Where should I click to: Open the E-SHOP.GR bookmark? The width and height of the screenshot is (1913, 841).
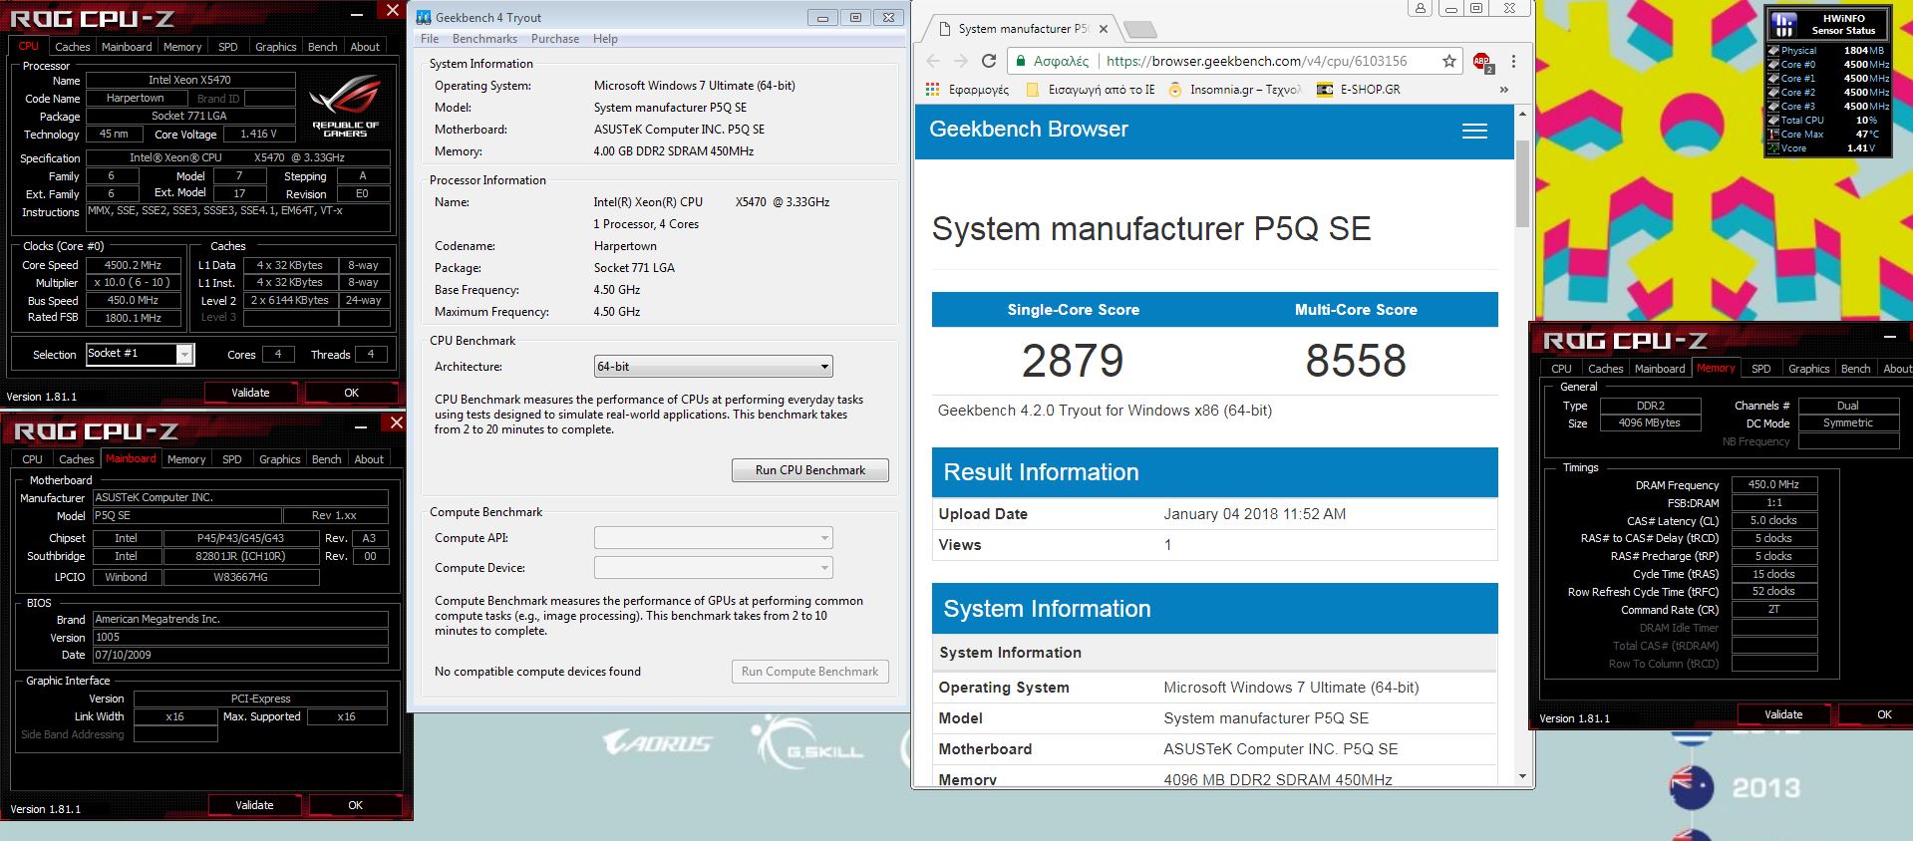(1359, 90)
